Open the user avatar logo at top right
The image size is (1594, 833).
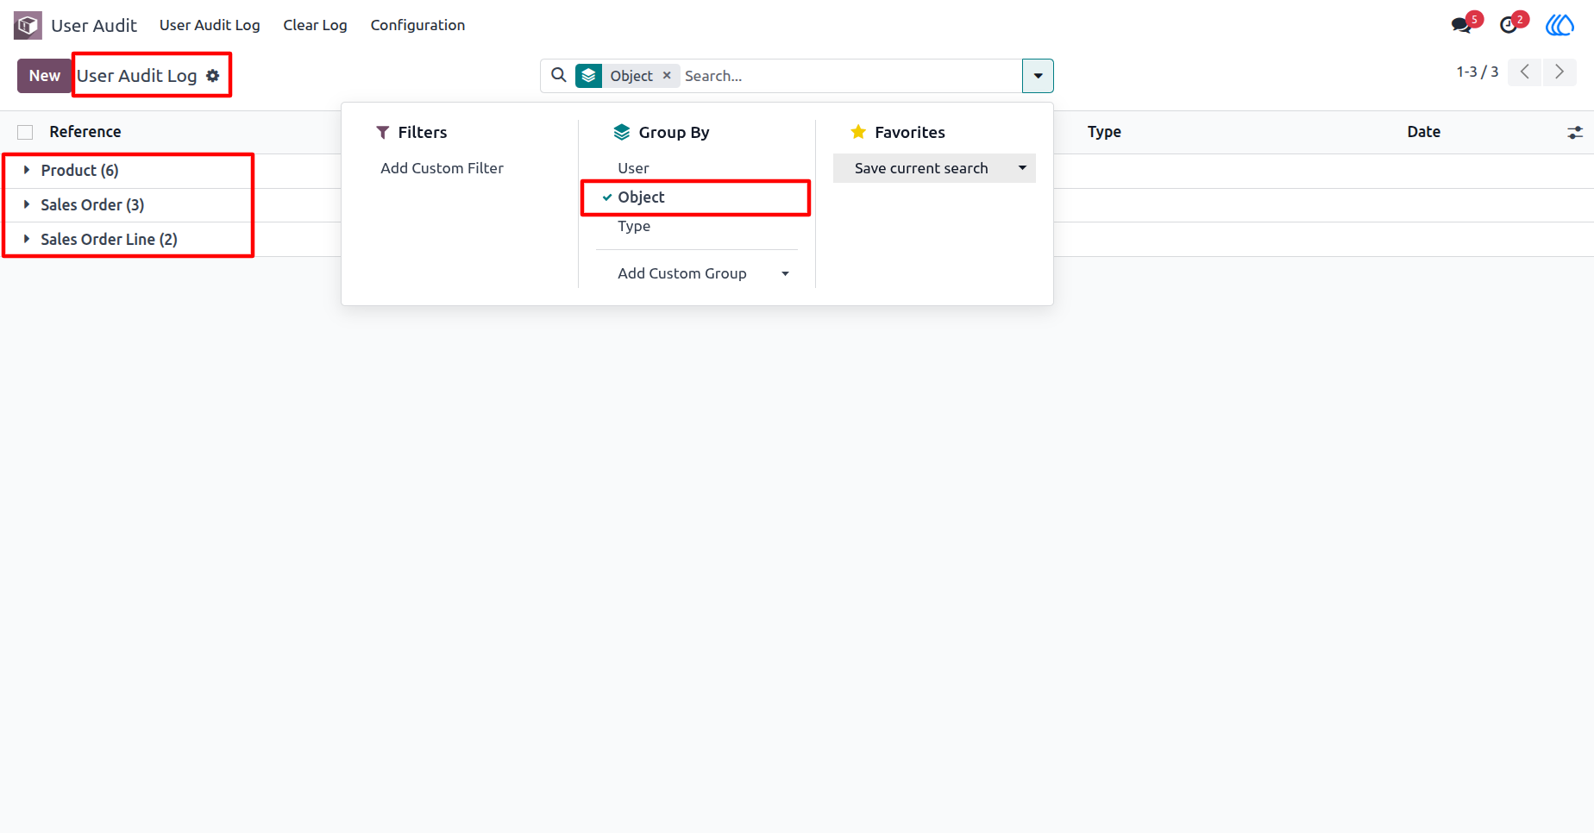coord(1559,25)
